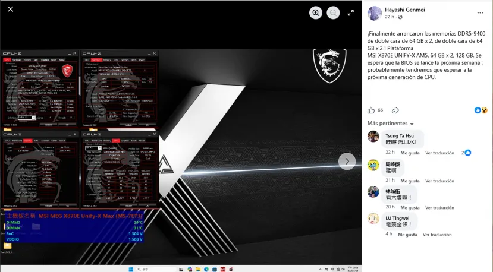Screen dimensions: 493x272
Task: Click the post text starting '¡Finalmente arrancaron'
Action: 426,55
